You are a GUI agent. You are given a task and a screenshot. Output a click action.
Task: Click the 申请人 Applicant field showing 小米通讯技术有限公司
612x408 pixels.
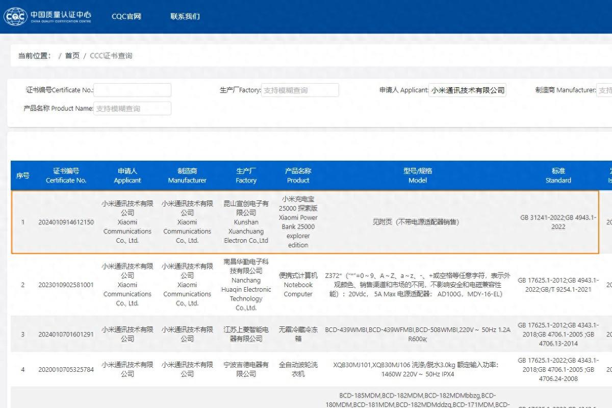(467, 90)
